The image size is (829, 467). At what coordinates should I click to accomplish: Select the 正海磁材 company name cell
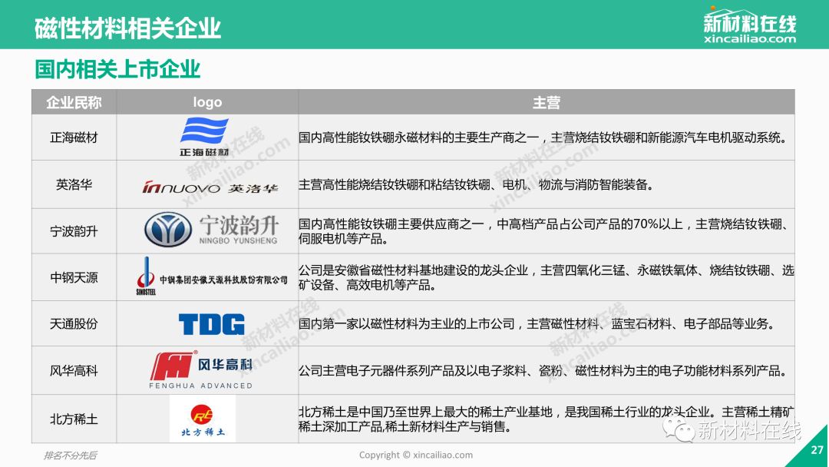[x=74, y=137]
